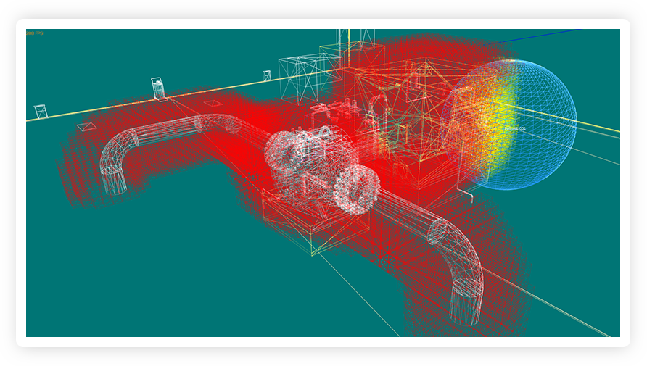The width and height of the screenshot is (647, 366).
Task: Click the far-left small square marker
Action: pyautogui.click(x=41, y=112)
